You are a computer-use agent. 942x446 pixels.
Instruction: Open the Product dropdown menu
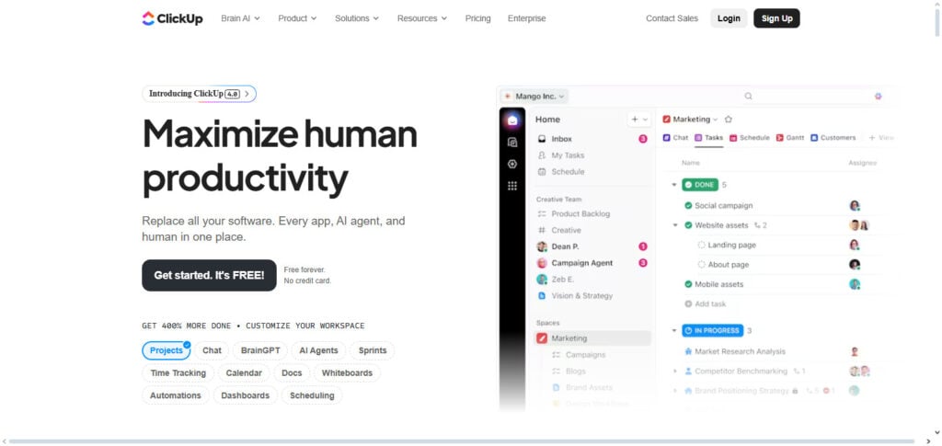point(297,18)
